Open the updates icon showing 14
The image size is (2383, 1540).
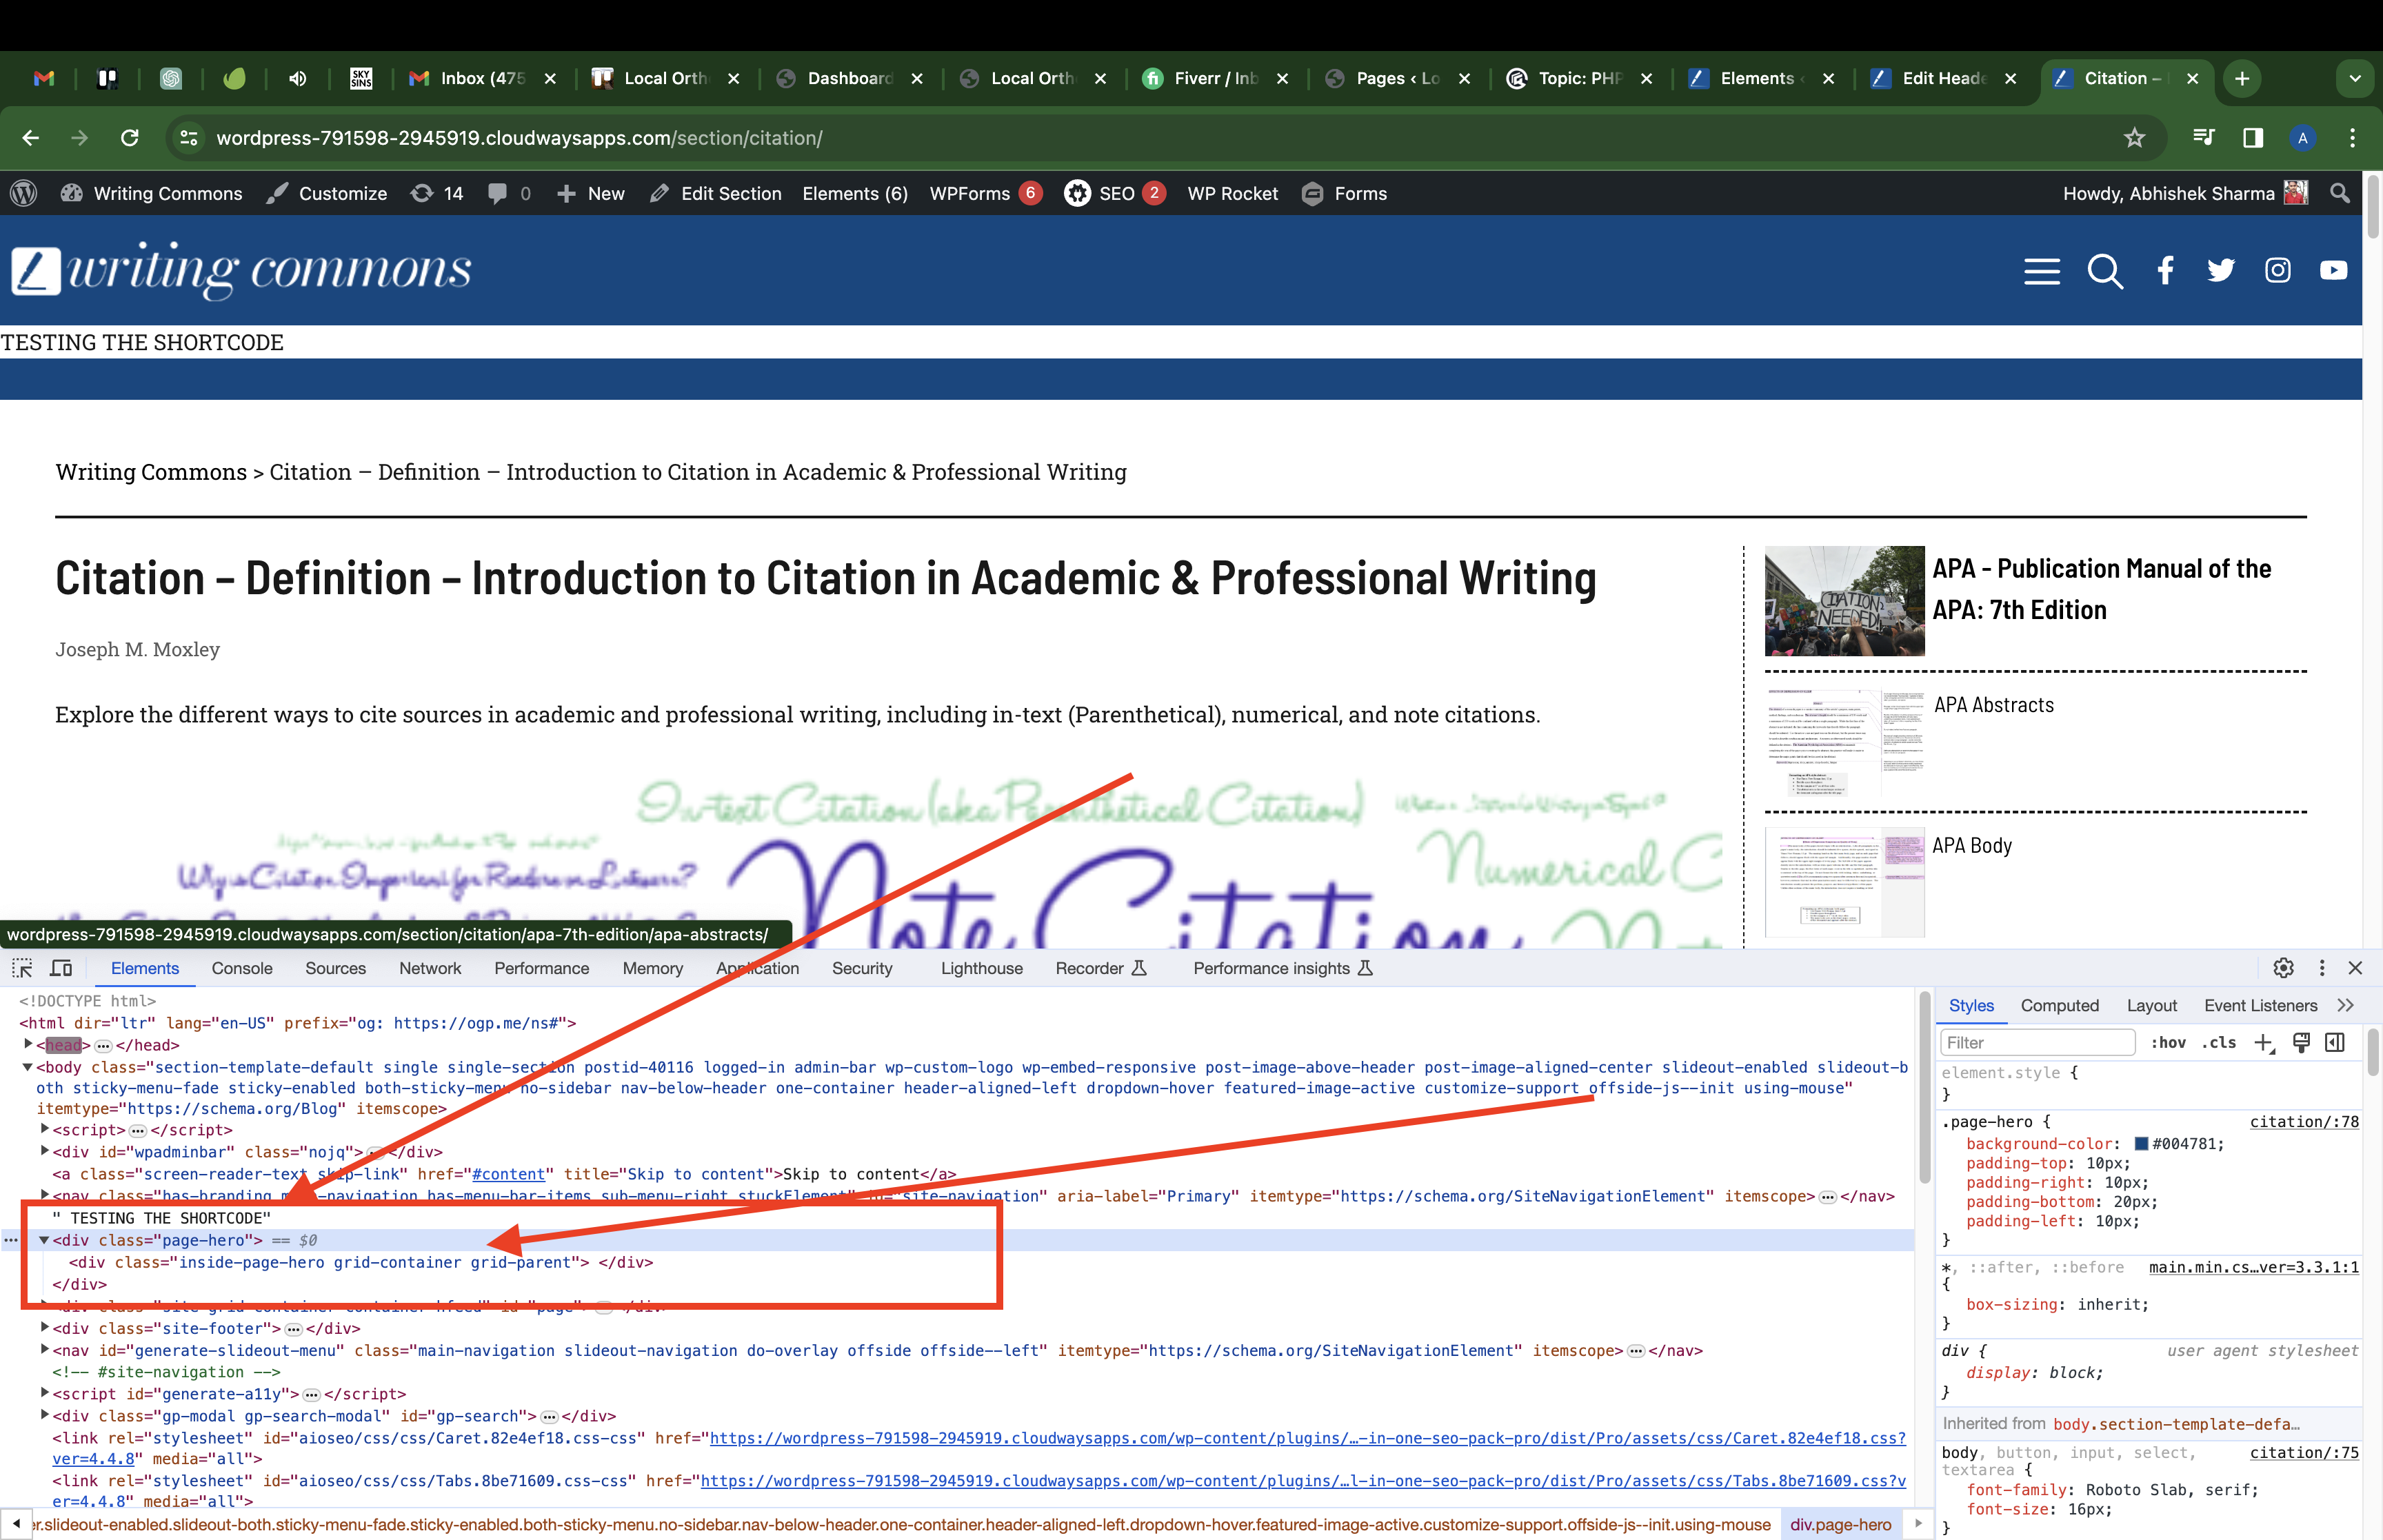(437, 193)
